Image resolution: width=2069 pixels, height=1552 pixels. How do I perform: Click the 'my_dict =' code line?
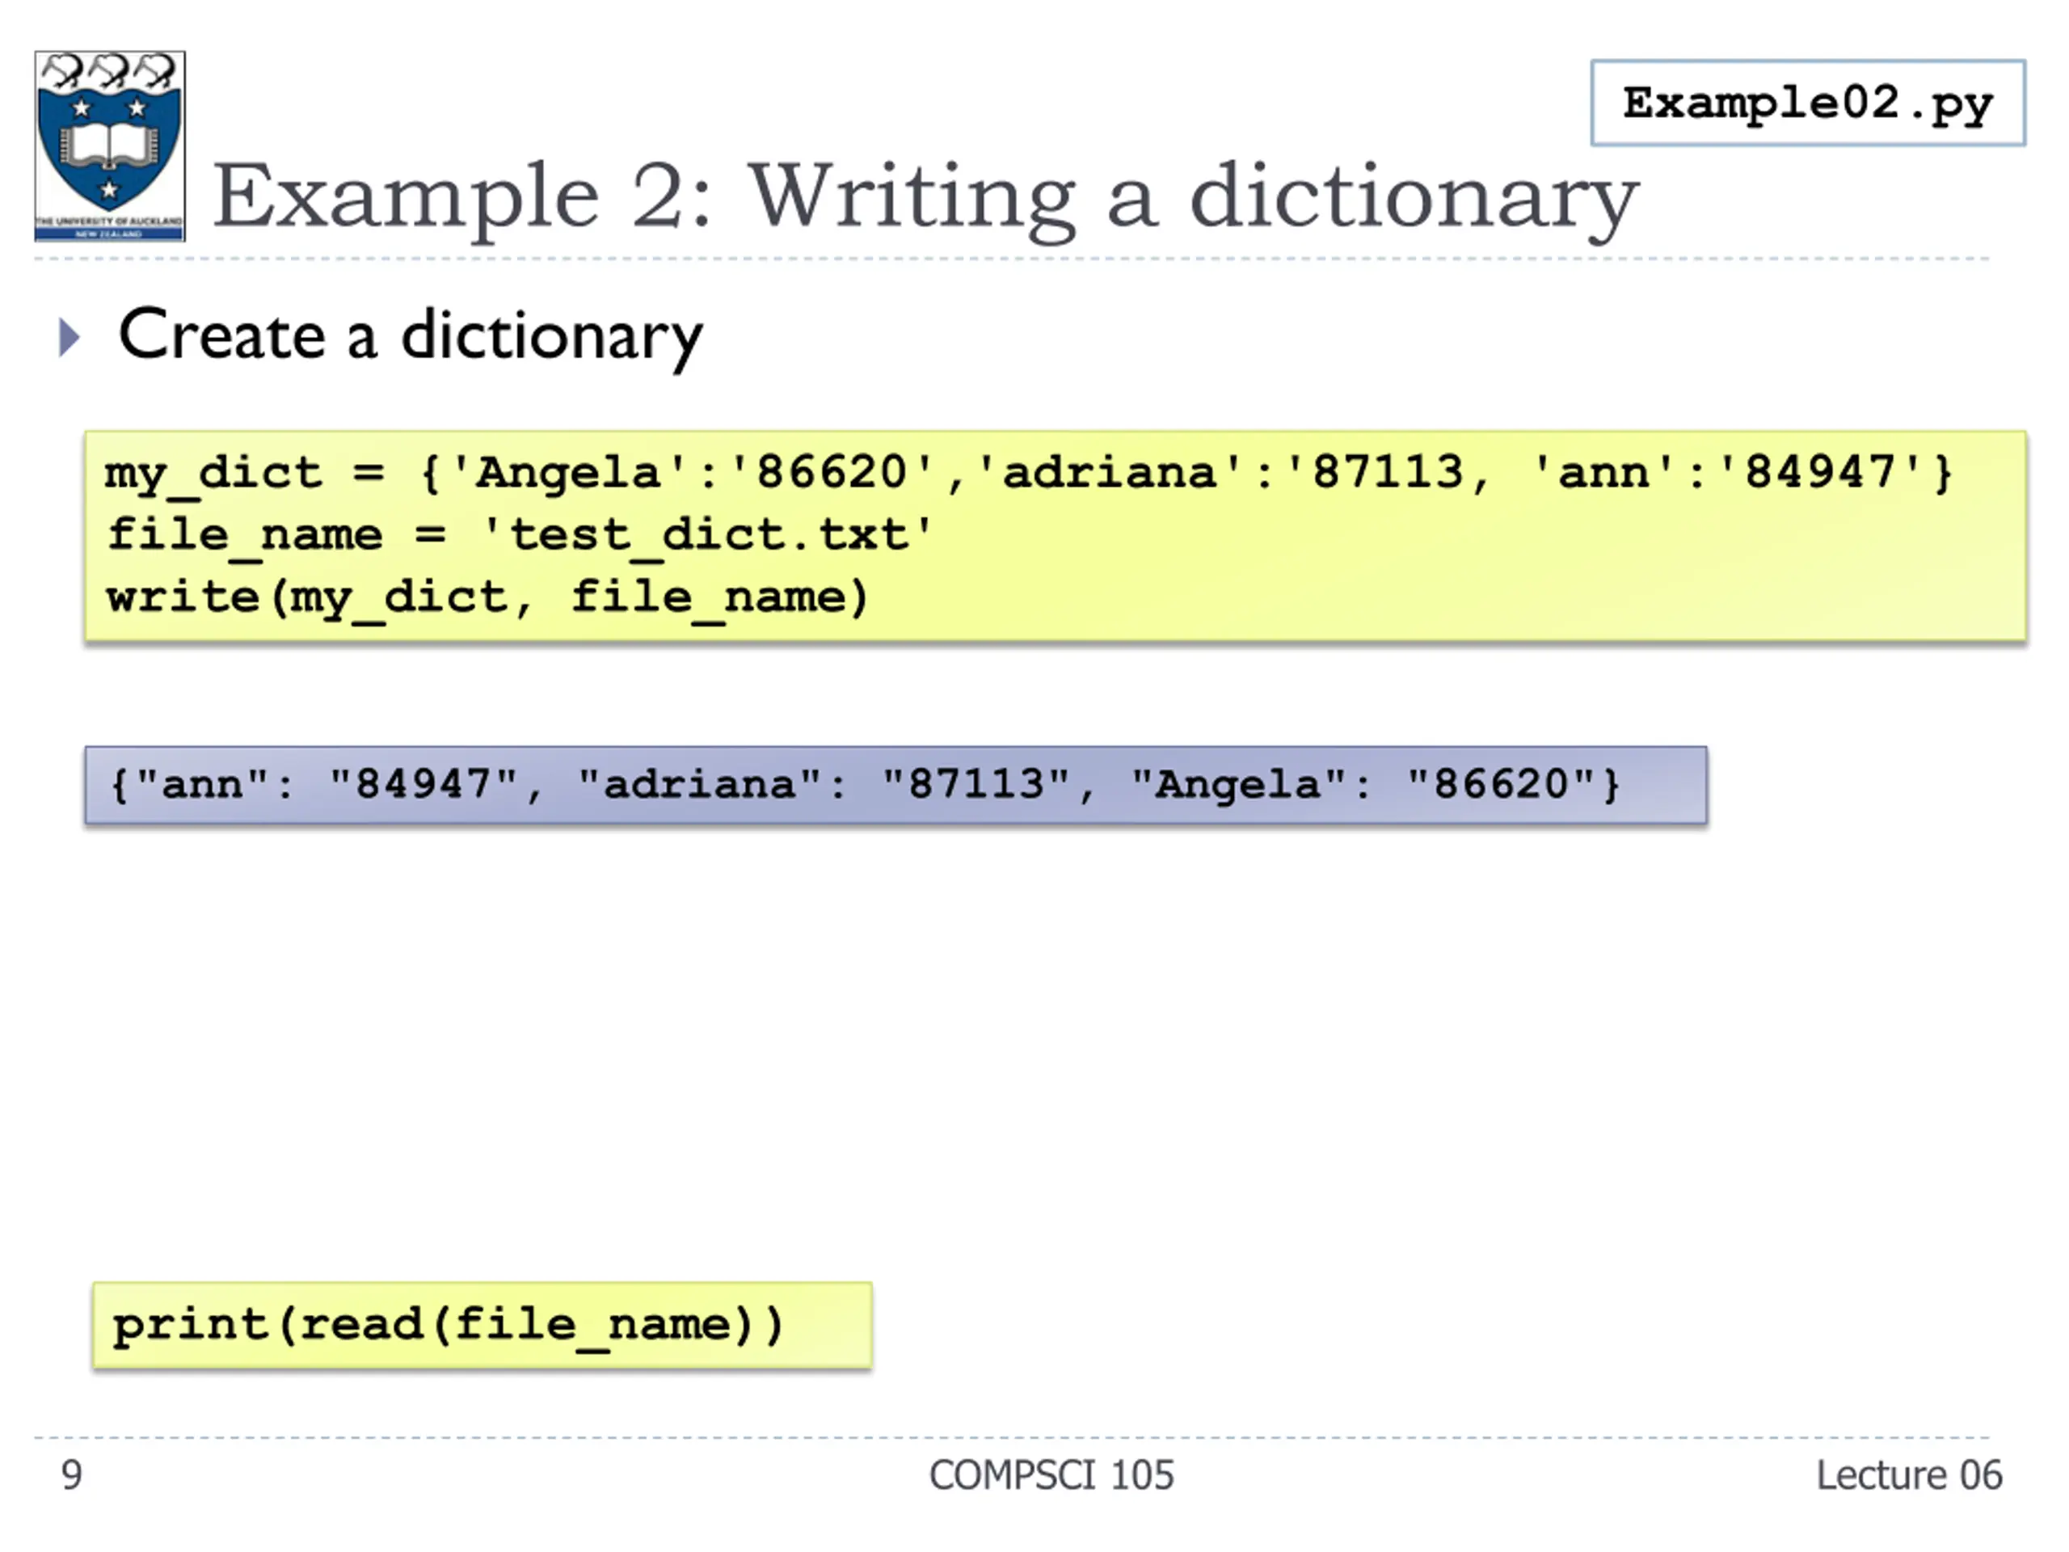pyautogui.click(x=1028, y=472)
